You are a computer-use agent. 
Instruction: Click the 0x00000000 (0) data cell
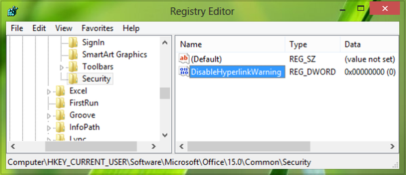click(370, 72)
